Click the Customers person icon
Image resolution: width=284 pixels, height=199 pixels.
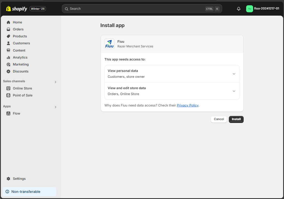[x=8, y=43]
